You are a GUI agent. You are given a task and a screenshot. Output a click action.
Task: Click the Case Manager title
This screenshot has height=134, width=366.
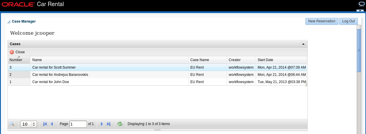[24, 21]
